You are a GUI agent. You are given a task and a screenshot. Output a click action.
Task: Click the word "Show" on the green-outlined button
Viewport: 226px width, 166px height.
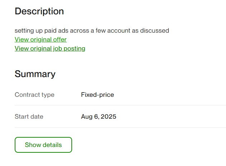click(32, 145)
